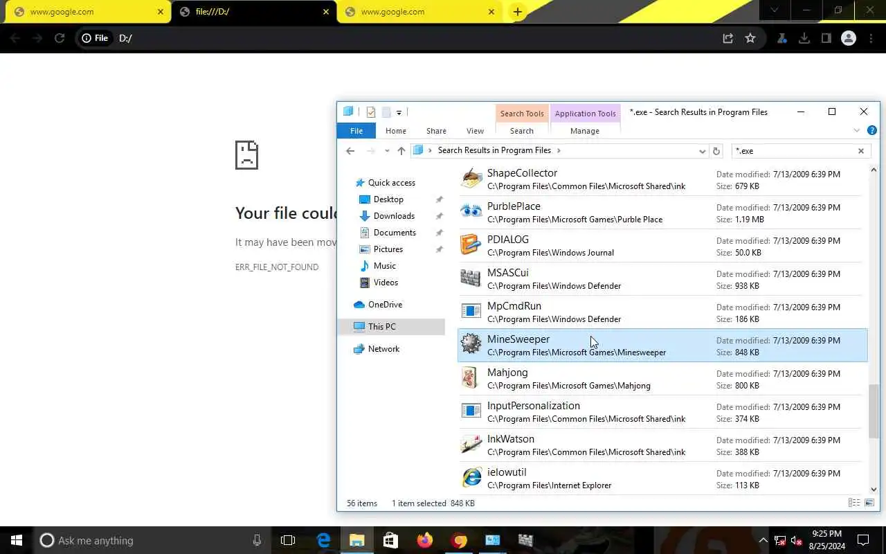
Task: Switch to the Home ribbon tab
Action: [396, 131]
